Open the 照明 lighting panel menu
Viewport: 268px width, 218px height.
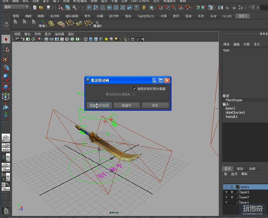[38, 34]
